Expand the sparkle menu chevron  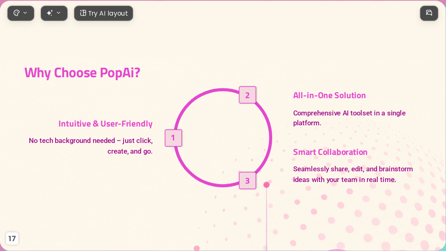tap(58, 13)
